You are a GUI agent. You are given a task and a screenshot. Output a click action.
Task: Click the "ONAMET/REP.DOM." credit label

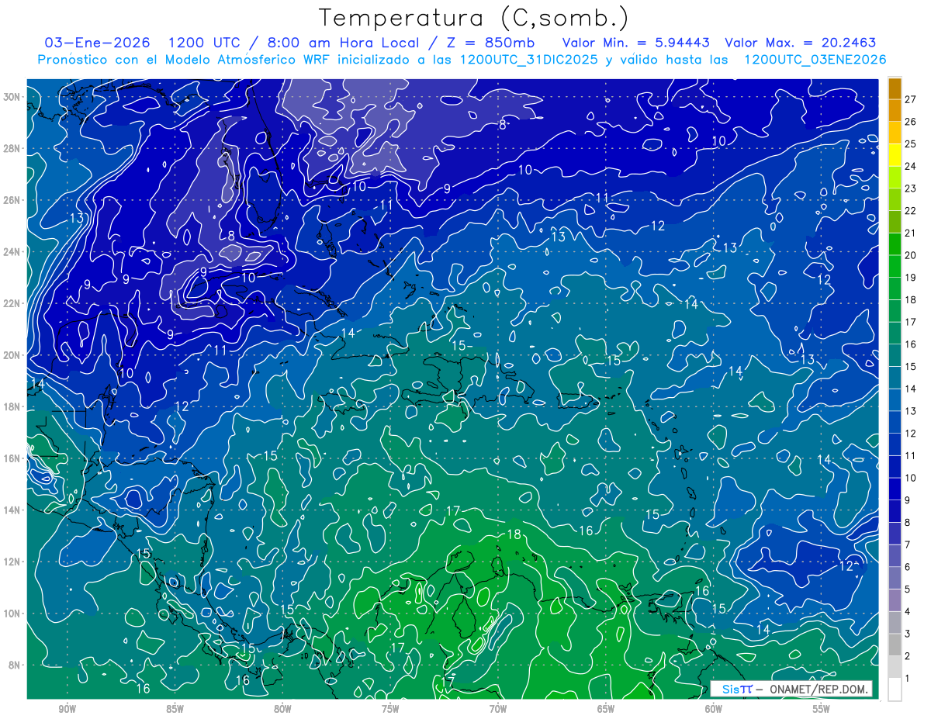tap(818, 689)
